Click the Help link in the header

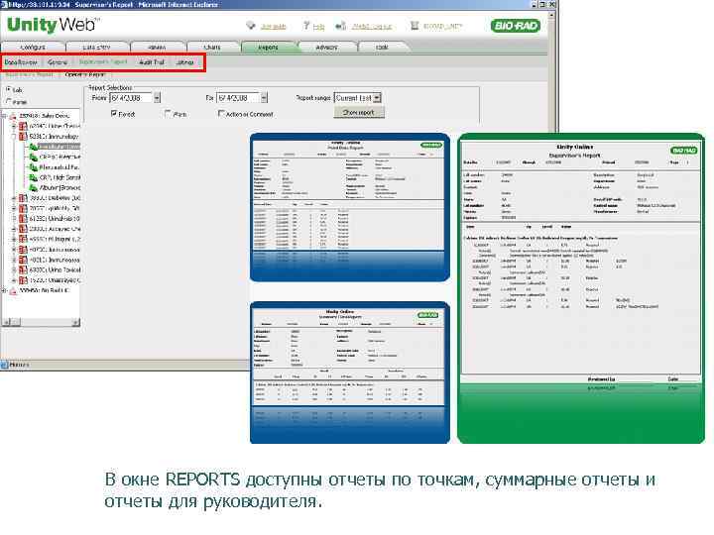(x=318, y=27)
